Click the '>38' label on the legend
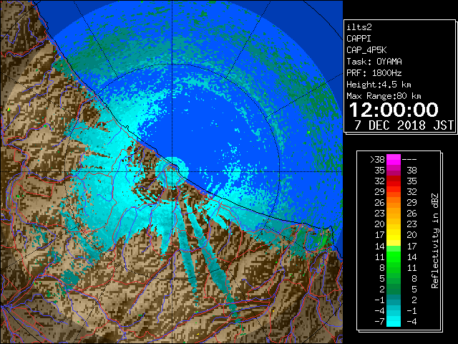Screen dimensions: 458x344 pos(377,160)
